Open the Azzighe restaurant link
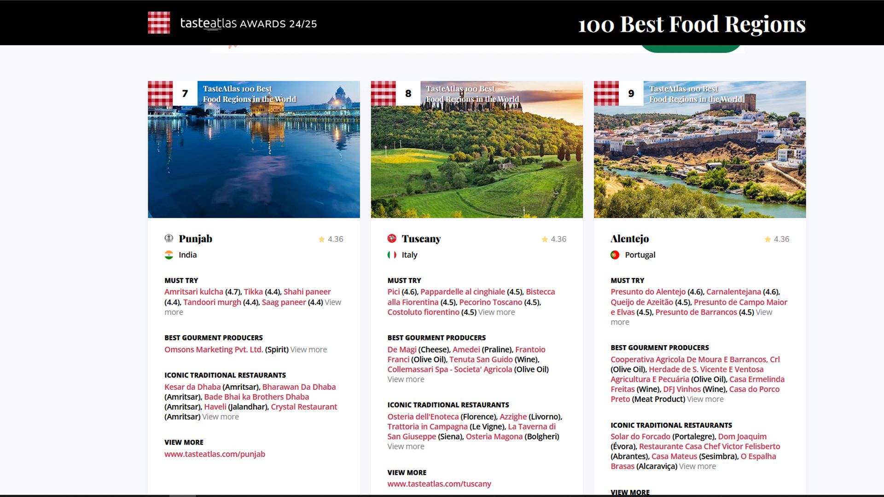The width and height of the screenshot is (884, 497). click(513, 417)
